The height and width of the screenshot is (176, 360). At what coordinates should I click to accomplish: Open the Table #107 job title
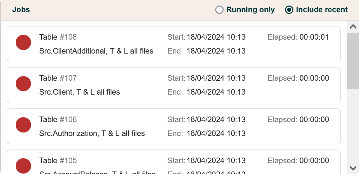tap(58, 78)
